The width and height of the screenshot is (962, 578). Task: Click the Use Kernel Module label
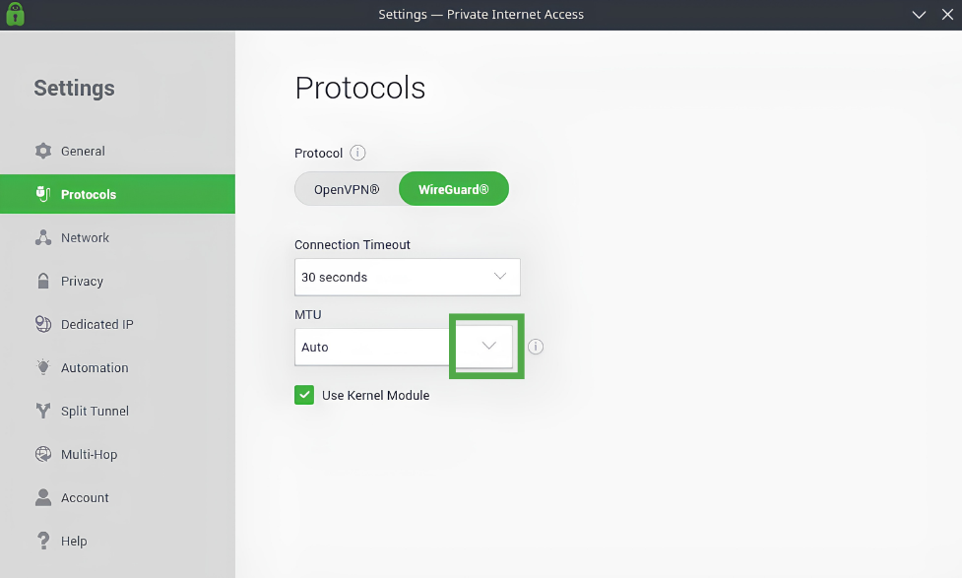pyautogui.click(x=375, y=396)
